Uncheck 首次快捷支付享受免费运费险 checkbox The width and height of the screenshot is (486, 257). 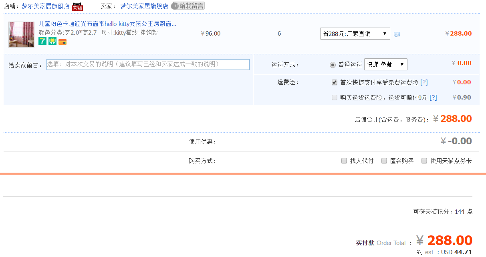pos(335,82)
